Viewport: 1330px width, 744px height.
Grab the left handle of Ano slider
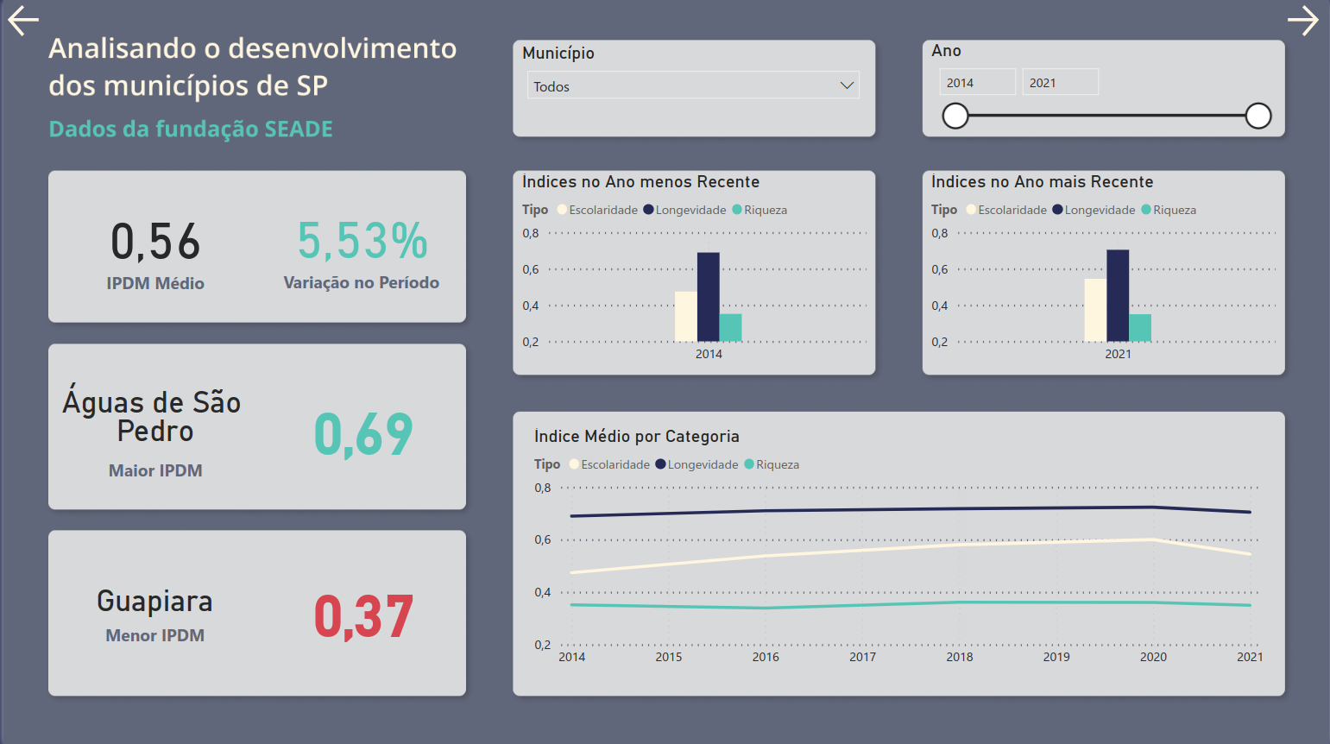click(x=955, y=116)
